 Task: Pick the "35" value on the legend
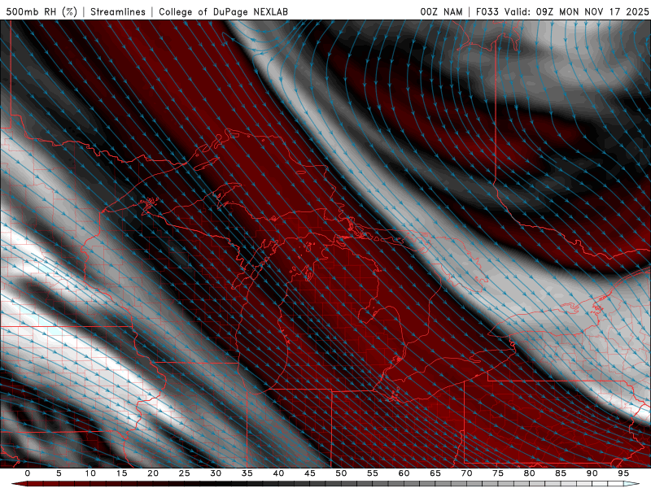pos(247,473)
